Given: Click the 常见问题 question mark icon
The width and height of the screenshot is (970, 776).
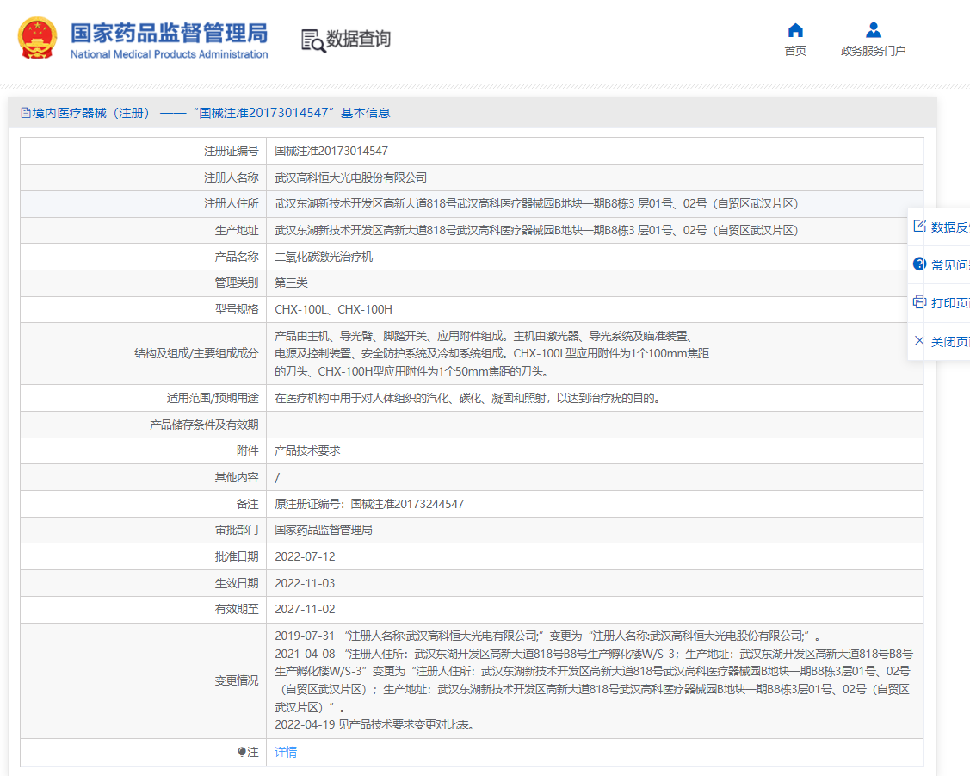Looking at the screenshot, I should point(919,264).
